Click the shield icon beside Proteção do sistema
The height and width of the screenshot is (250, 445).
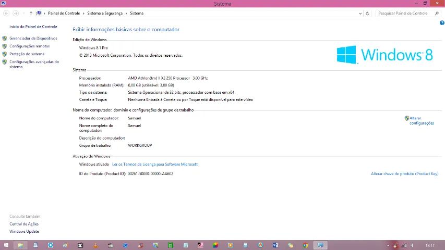(x=5, y=54)
